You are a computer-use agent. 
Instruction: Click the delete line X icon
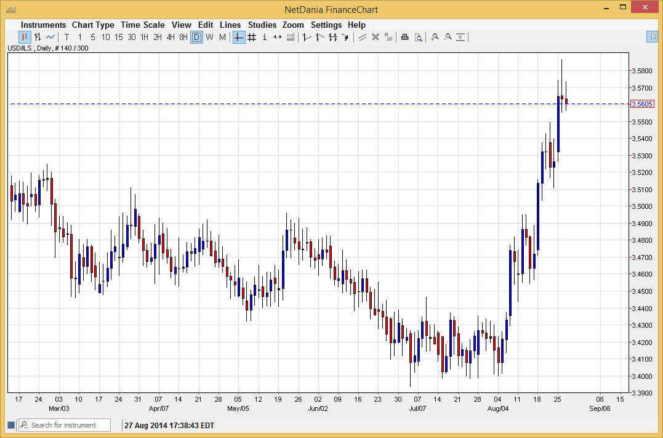375,37
